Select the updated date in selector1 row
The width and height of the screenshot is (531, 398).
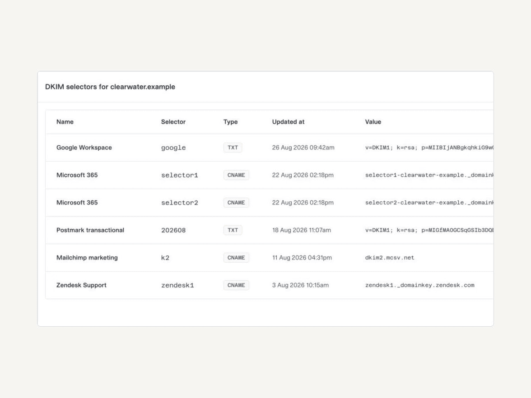(x=303, y=175)
